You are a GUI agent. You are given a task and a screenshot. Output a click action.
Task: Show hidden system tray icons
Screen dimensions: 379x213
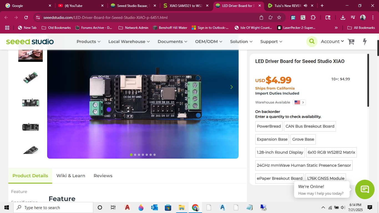click(323, 207)
